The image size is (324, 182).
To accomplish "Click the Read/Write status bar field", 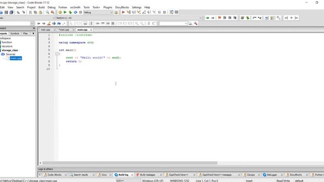I will point(283,180).
